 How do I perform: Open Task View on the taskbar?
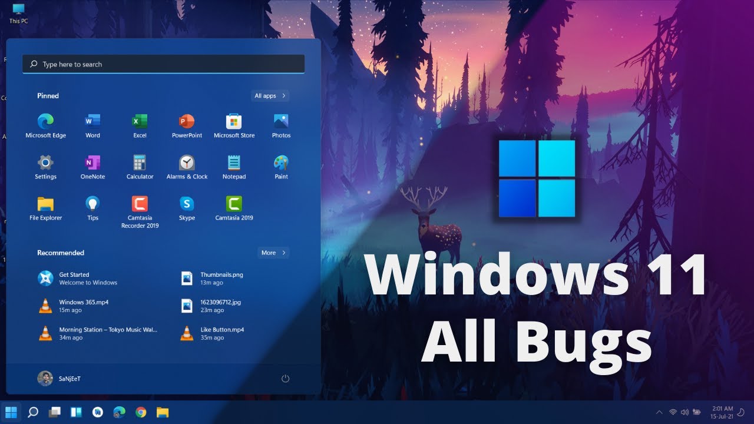(x=55, y=412)
